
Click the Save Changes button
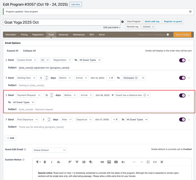point(182,35)
